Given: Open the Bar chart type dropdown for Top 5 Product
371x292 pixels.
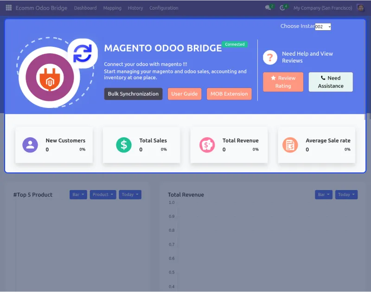Looking at the screenshot, I should pos(78,194).
